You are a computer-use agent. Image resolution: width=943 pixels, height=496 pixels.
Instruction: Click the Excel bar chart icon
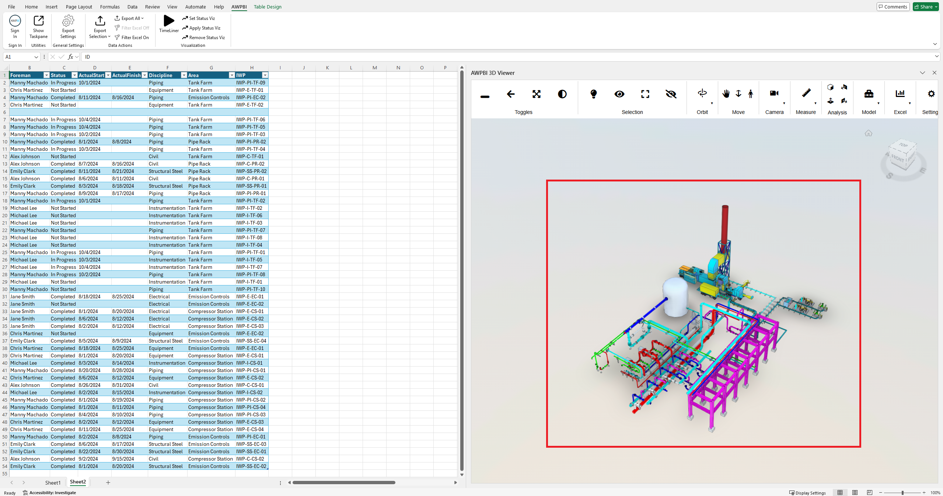(x=900, y=94)
